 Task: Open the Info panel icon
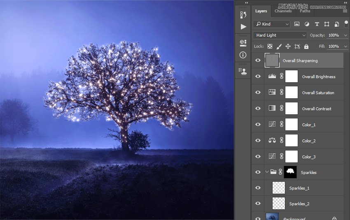pos(243,55)
